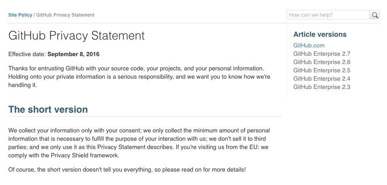
Task: Open the GitHub Enterprise 2.4 version
Action: click(322, 79)
